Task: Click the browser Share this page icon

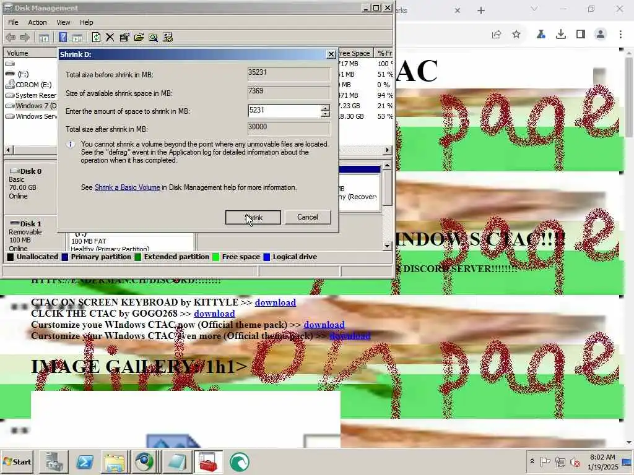Action: click(497, 35)
